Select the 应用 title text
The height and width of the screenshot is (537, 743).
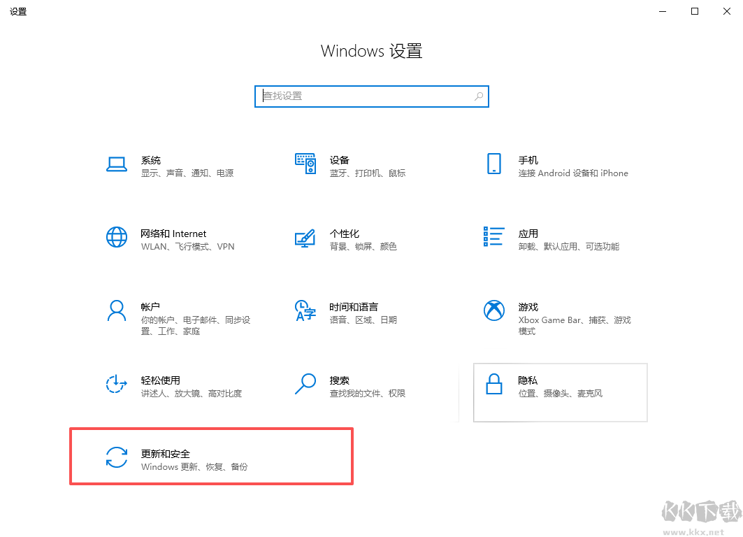coord(528,234)
